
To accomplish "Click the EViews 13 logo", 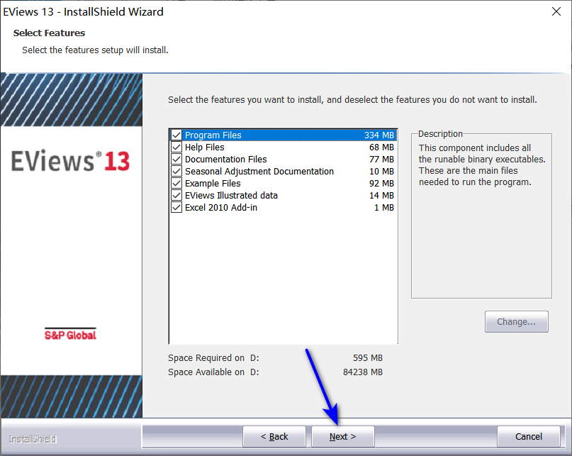I will tap(70, 161).
